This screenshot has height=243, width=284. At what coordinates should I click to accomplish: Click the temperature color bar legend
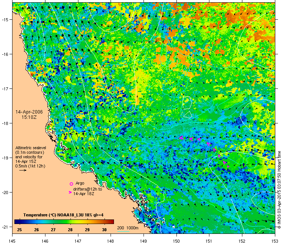pyautogui.click(x=64, y=222)
